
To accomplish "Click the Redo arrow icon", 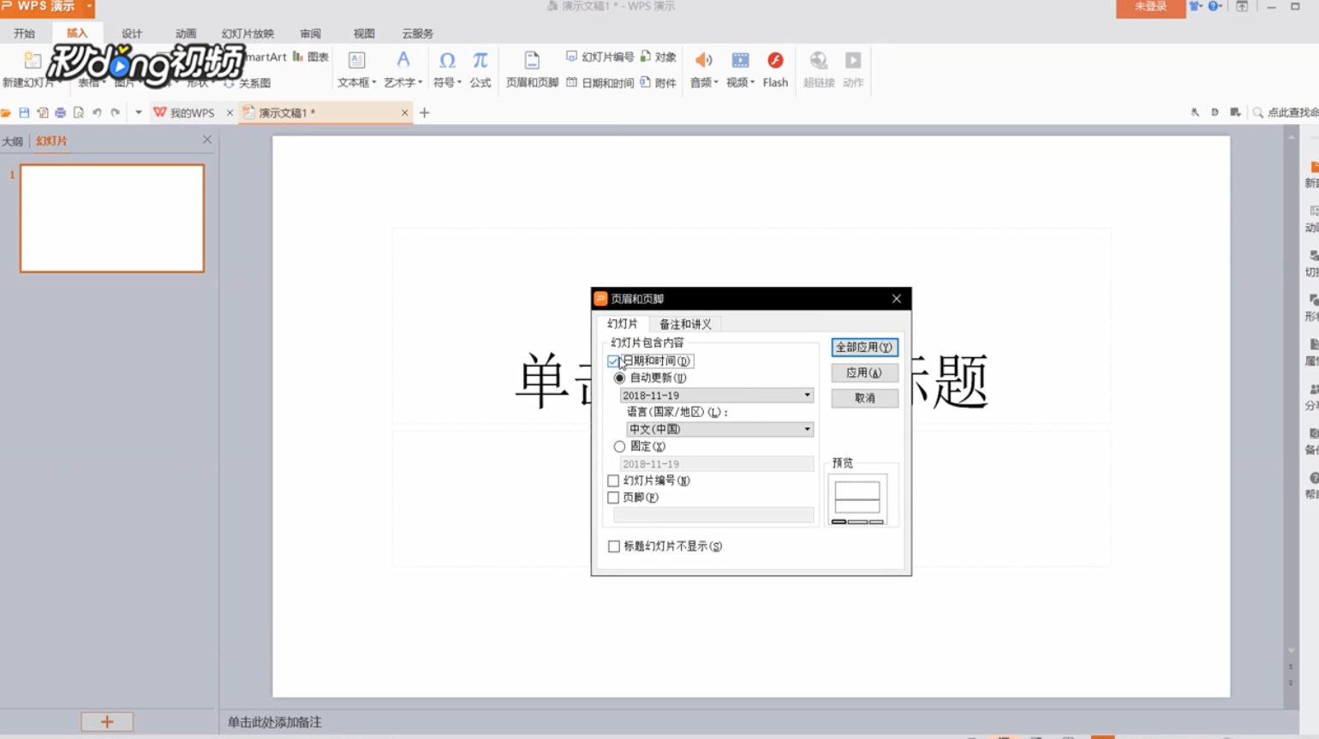I will point(115,113).
